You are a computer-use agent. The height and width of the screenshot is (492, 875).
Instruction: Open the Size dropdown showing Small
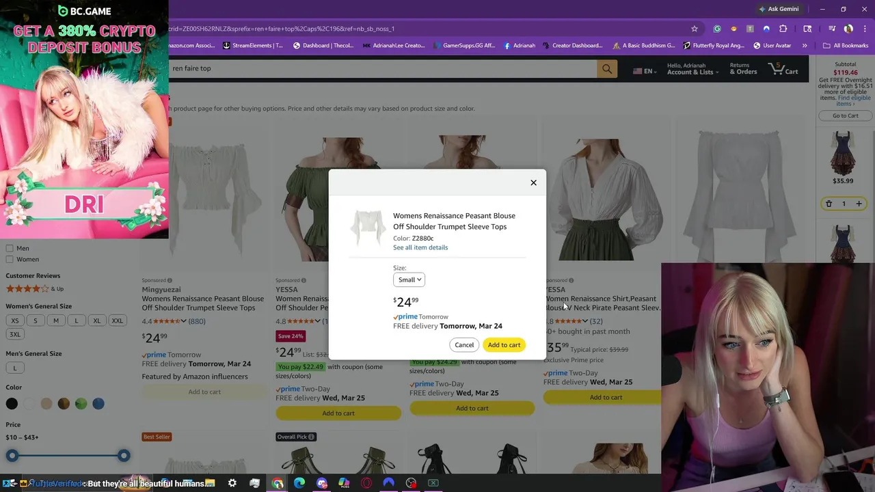409,279
